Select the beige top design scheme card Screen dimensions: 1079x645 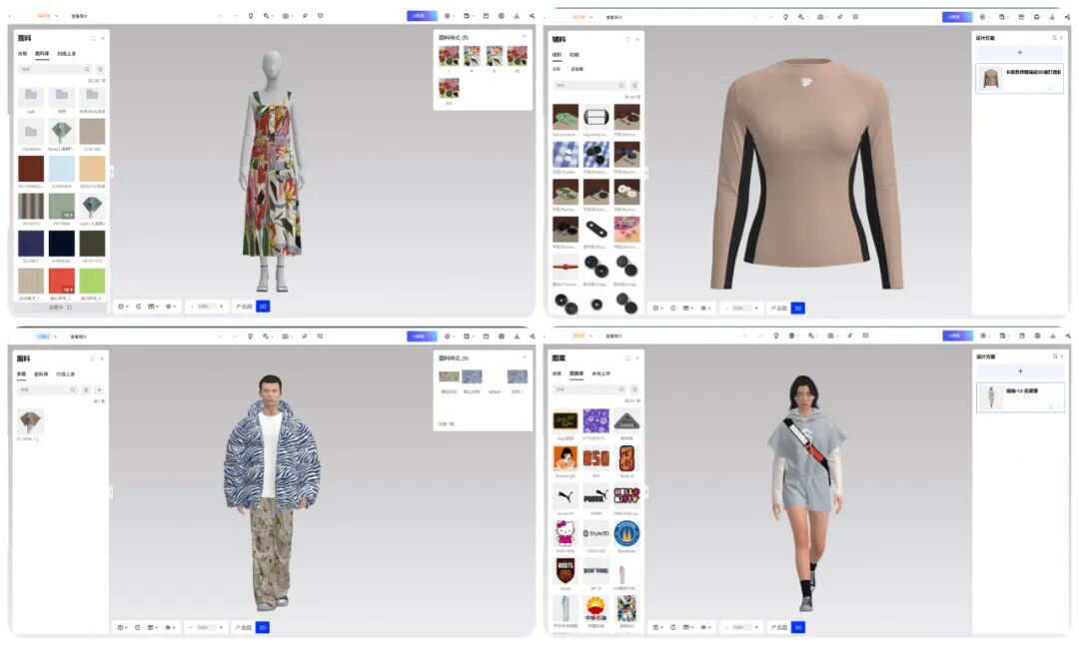(x=1019, y=78)
